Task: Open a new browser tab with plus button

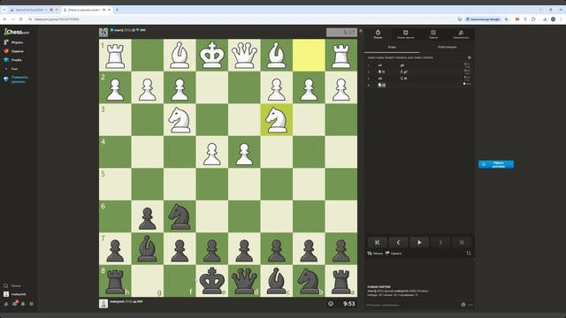Action: 117,10
